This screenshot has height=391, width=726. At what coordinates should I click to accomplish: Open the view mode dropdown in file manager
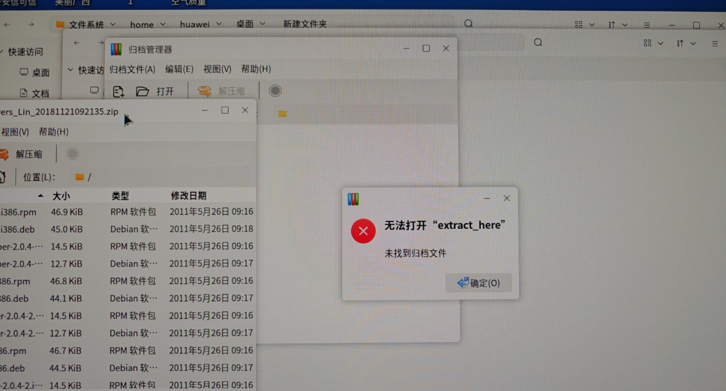(x=582, y=24)
